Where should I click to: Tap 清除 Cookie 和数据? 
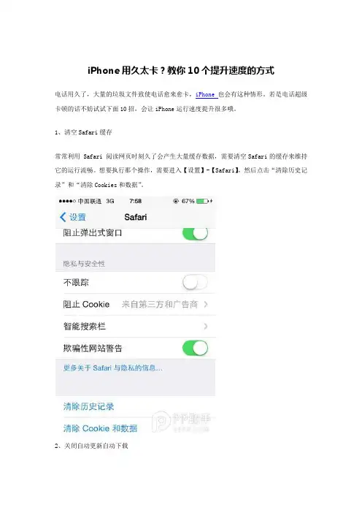[100, 428]
